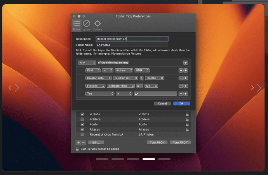Remove the Created date condition row
Image resolution: width=268 pixels, height=175 pixels.
(181, 78)
